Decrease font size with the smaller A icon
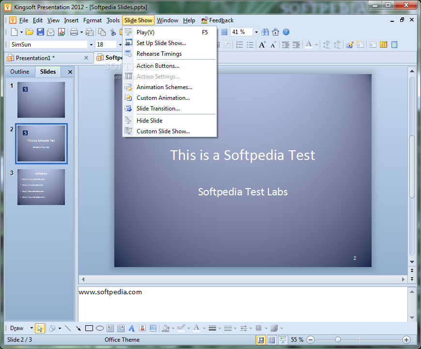Image resolution: width=421 pixels, height=349 pixels. point(273,45)
